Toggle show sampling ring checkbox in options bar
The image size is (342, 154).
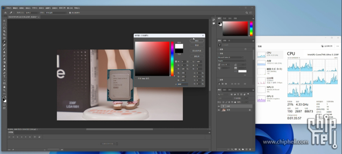(x=70, y=13)
